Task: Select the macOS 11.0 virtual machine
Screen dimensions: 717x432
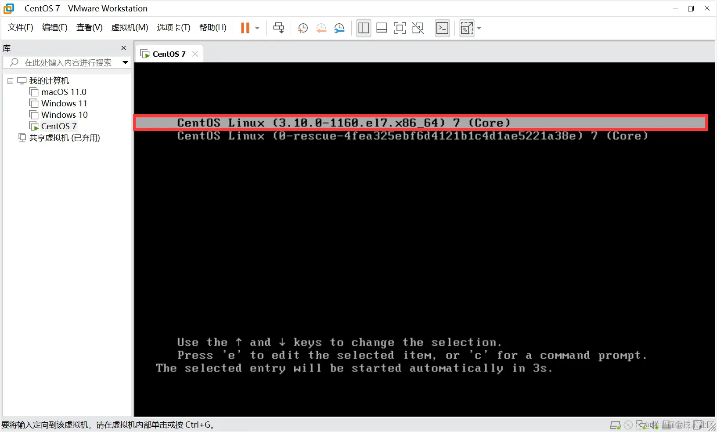Action: (64, 92)
